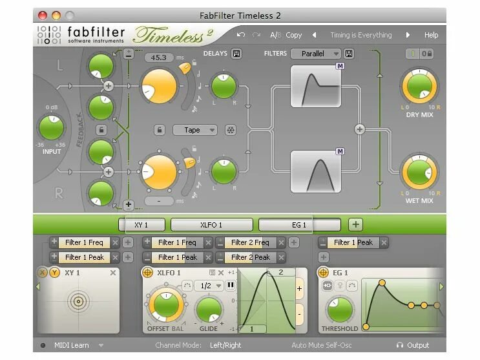
Task: Toggle the lower delay tempo sync lock
Action: pyautogui.click(x=194, y=149)
